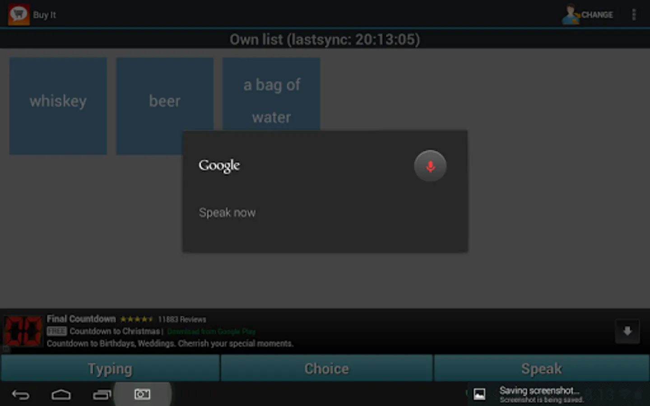This screenshot has height=406, width=650.
Task: Tap the screenshot capture icon
Action: (142, 394)
